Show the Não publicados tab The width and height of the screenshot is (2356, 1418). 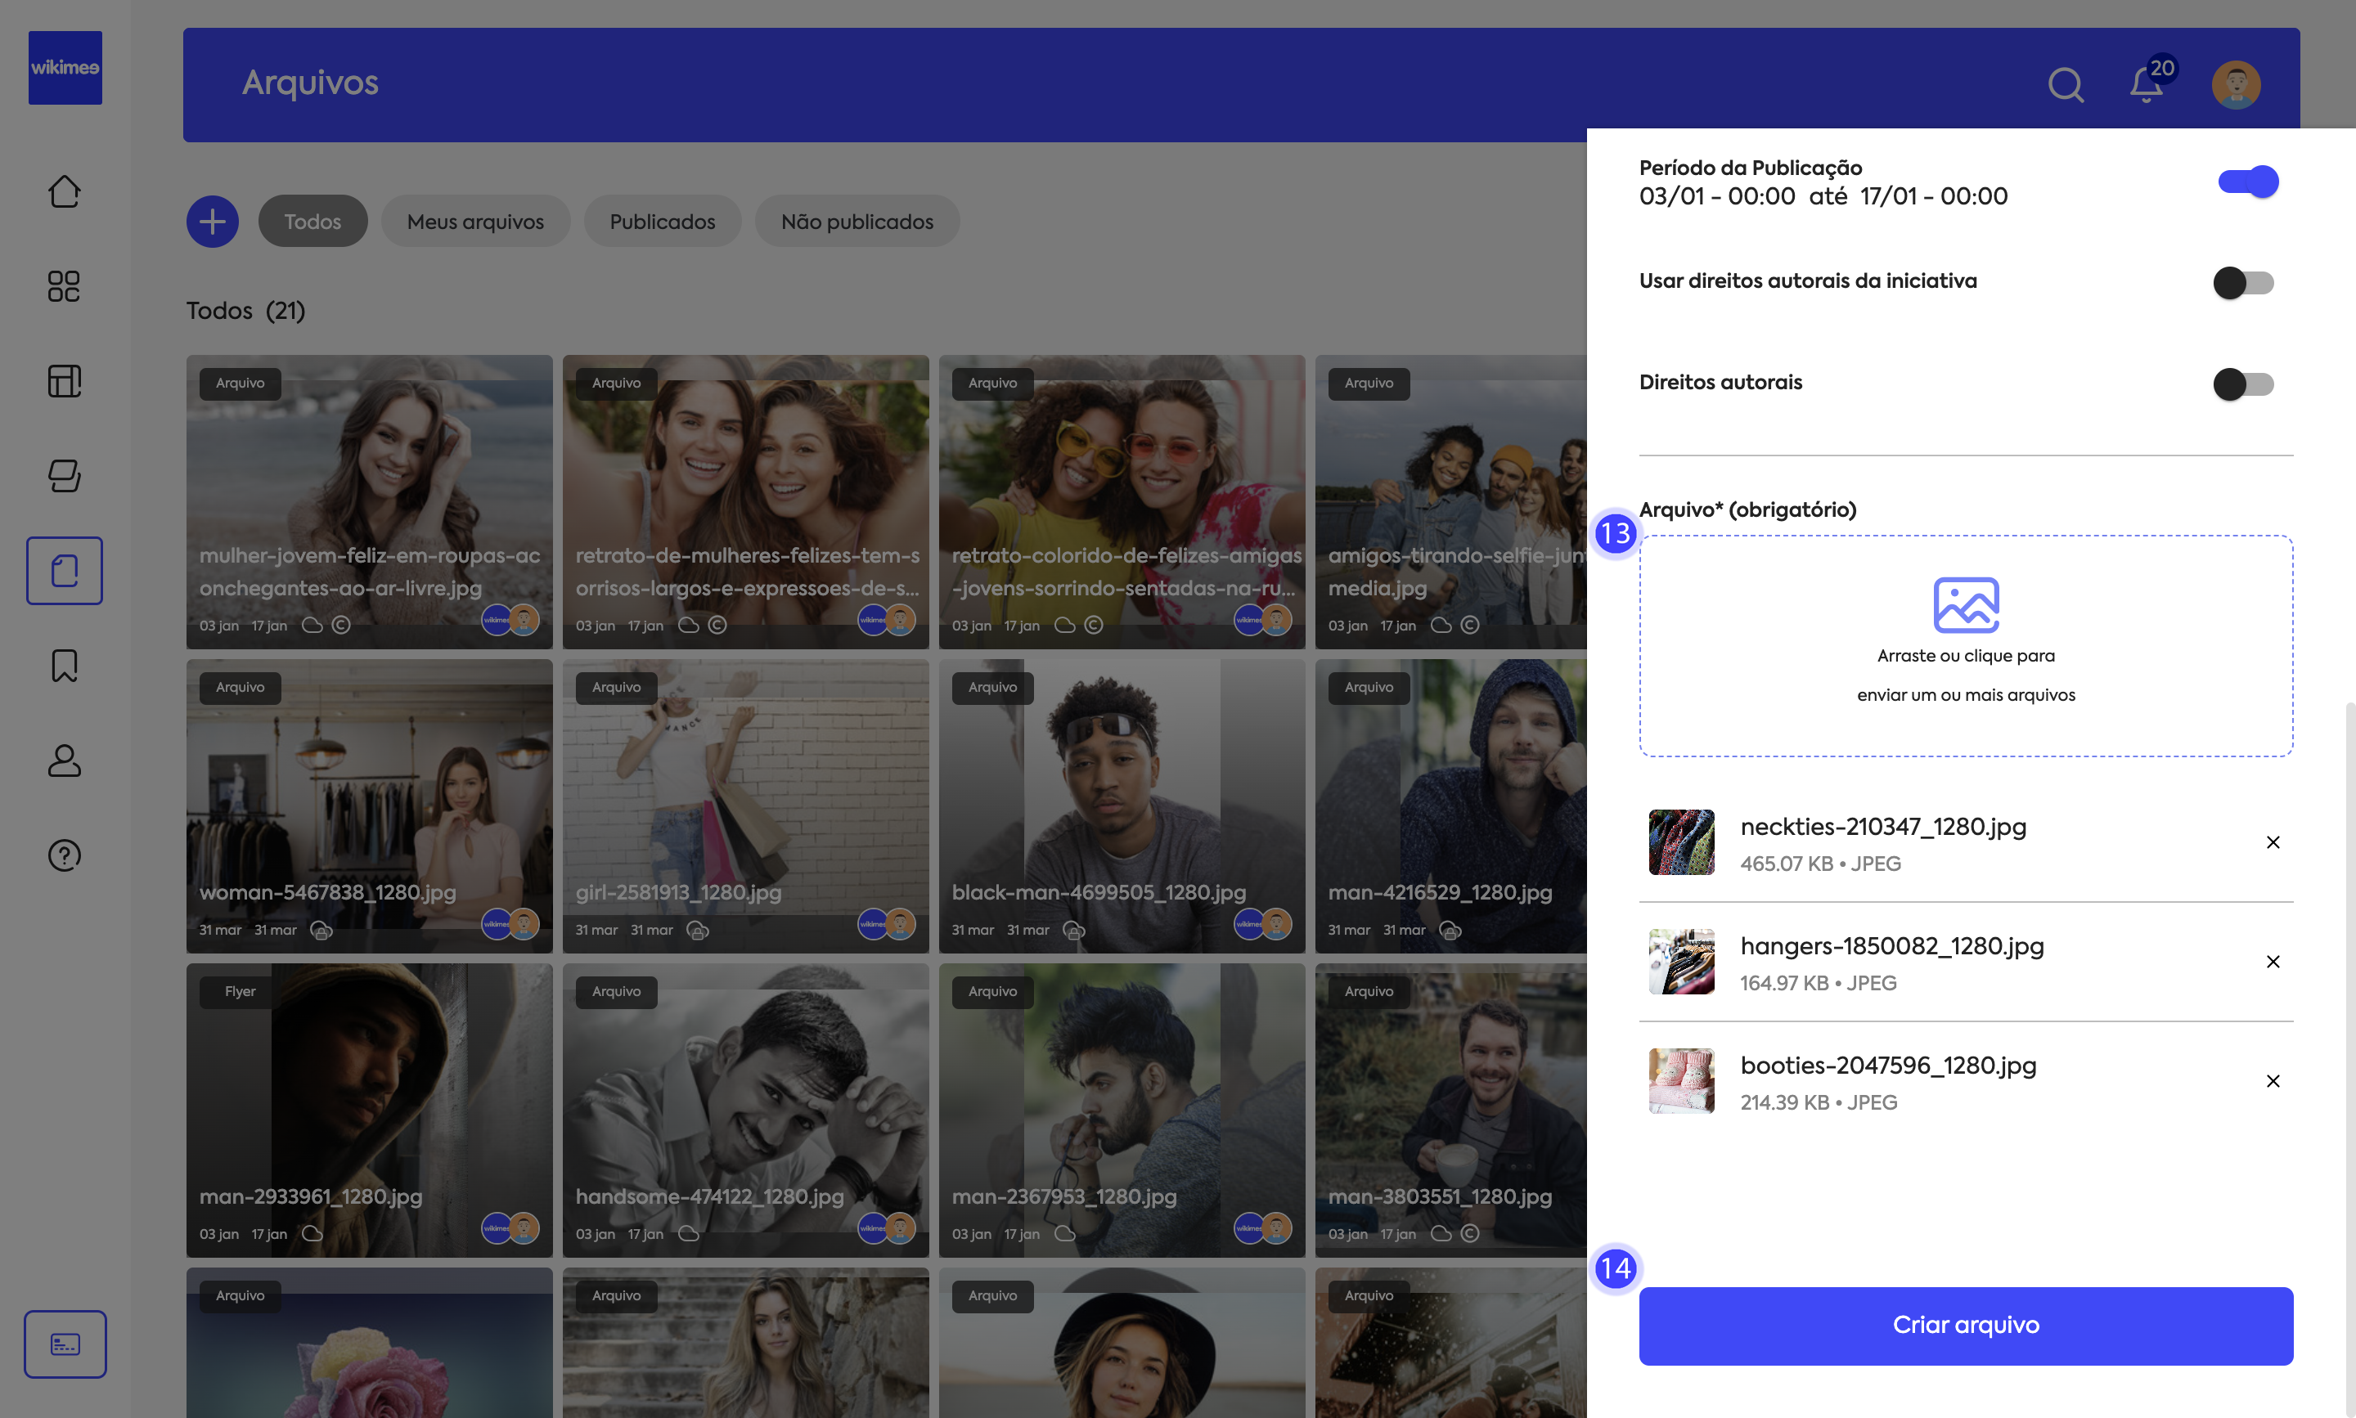(x=857, y=222)
